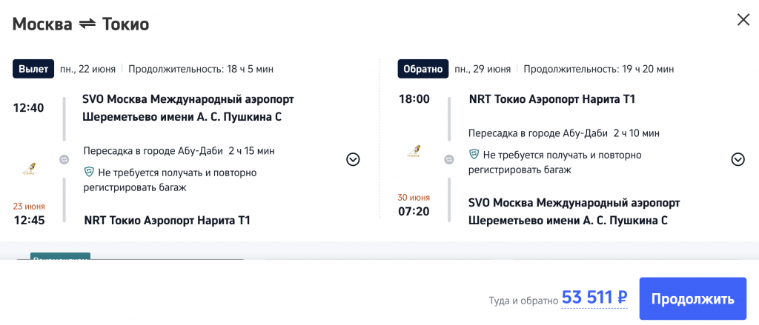Click the airline logo on return flight
This screenshot has width=759, height=325.
pyautogui.click(x=414, y=153)
